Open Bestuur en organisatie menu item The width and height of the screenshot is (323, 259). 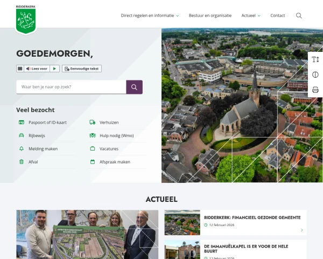[210, 16]
